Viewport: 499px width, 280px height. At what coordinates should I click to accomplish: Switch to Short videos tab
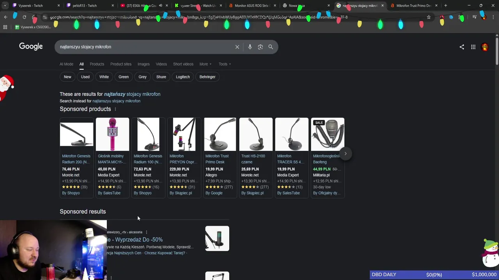[x=183, y=64]
